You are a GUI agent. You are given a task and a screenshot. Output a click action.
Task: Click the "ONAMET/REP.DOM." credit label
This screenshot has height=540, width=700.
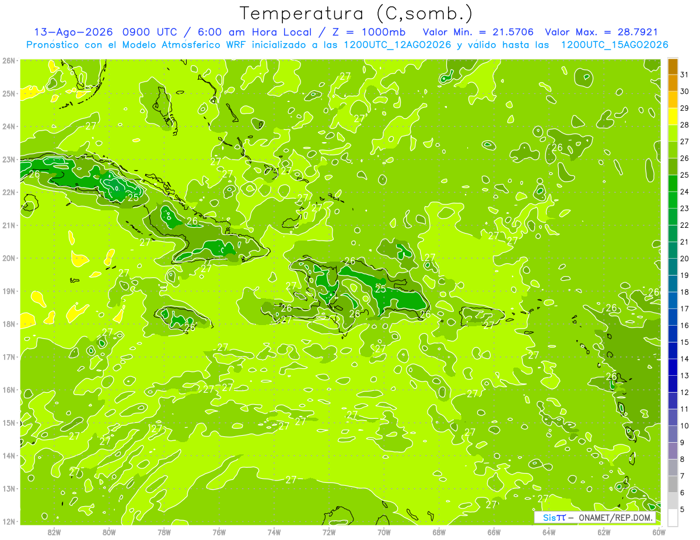[615, 517]
